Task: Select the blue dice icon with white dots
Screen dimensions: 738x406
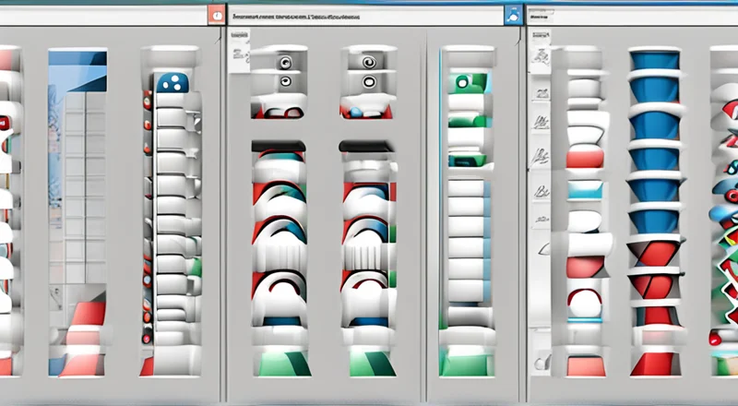Action: pyautogui.click(x=171, y=85)
